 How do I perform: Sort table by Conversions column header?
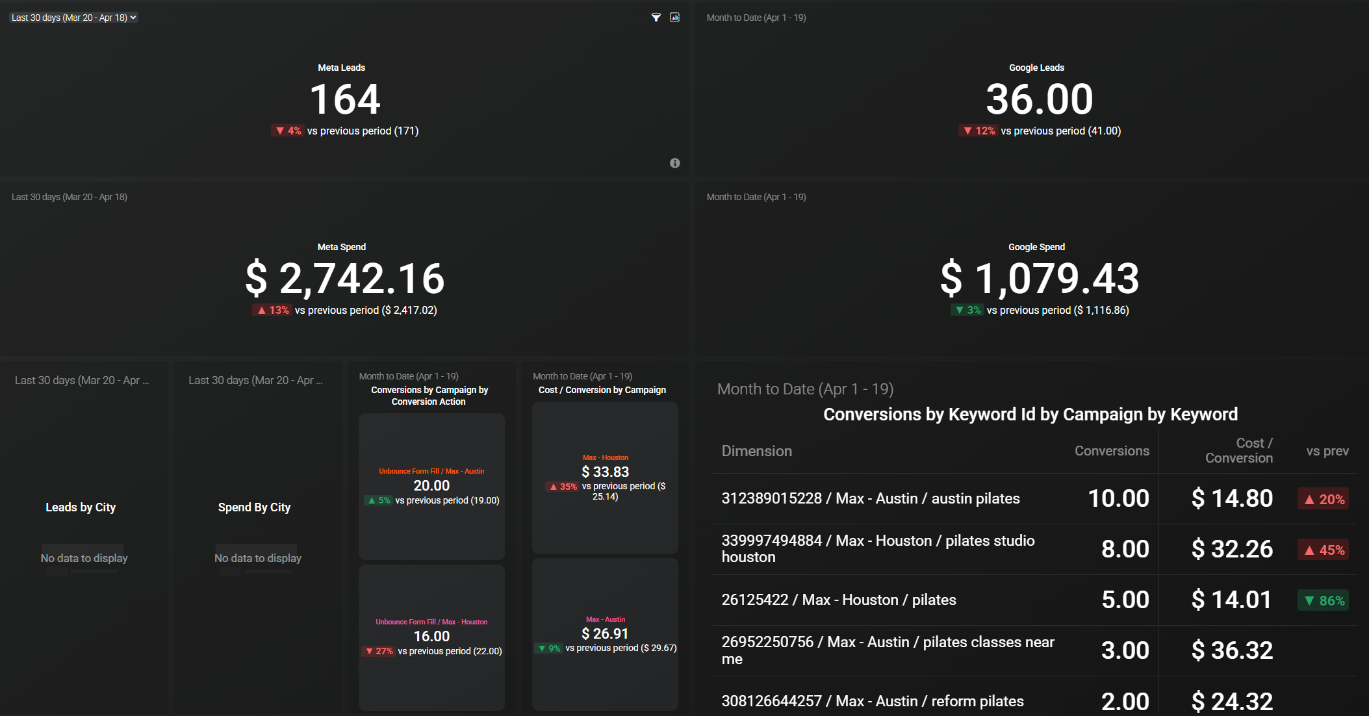tap(1111, 451)
